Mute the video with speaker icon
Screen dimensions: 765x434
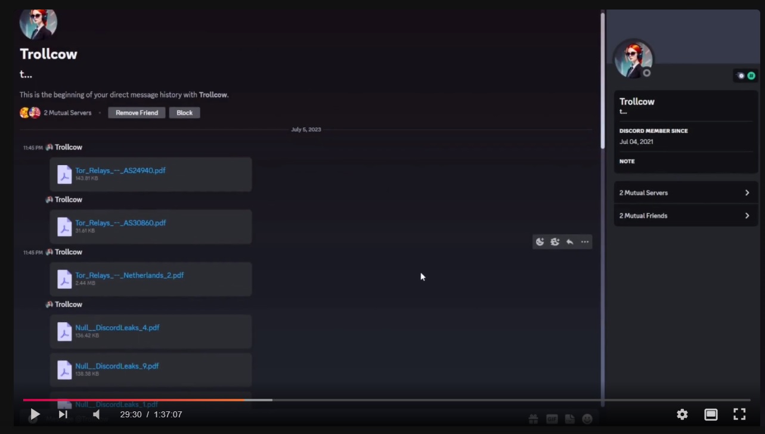(x=97, y=414)
